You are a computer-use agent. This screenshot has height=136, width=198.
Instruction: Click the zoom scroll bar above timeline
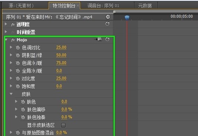[155, 12]
